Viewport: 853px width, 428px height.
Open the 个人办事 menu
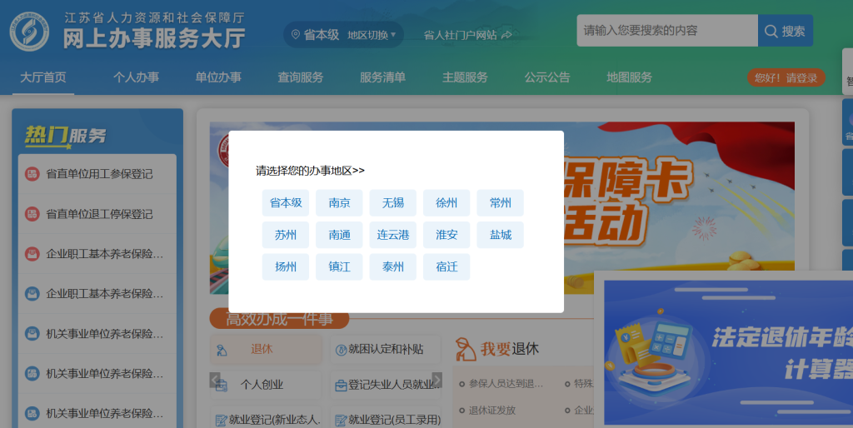coord(136,77)
